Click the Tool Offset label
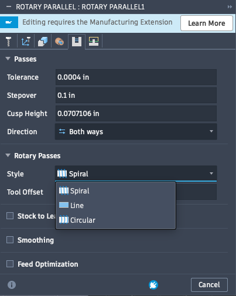The image size is (236, 296). click(x=25, y=192)
